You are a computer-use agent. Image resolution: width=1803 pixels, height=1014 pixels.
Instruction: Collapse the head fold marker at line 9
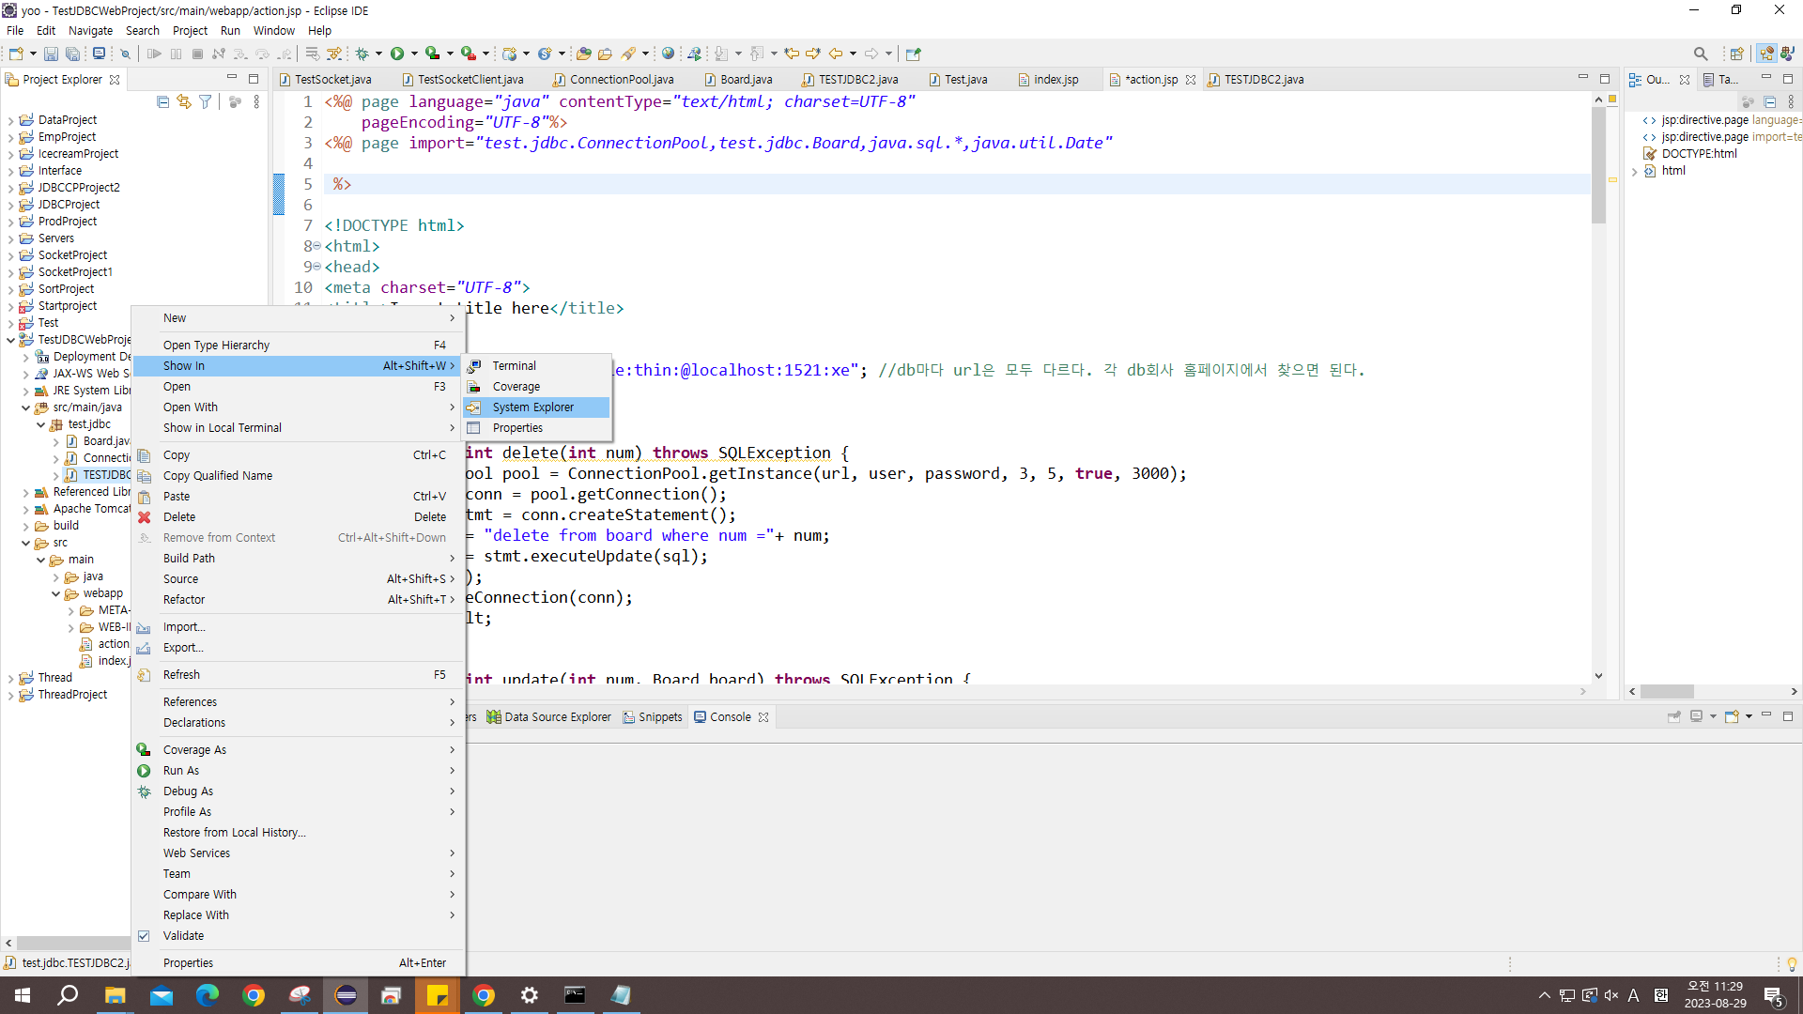(x=316, y=267)
